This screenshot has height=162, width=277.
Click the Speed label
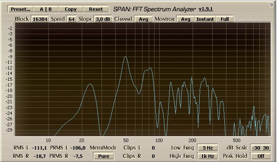pos(58,19)
